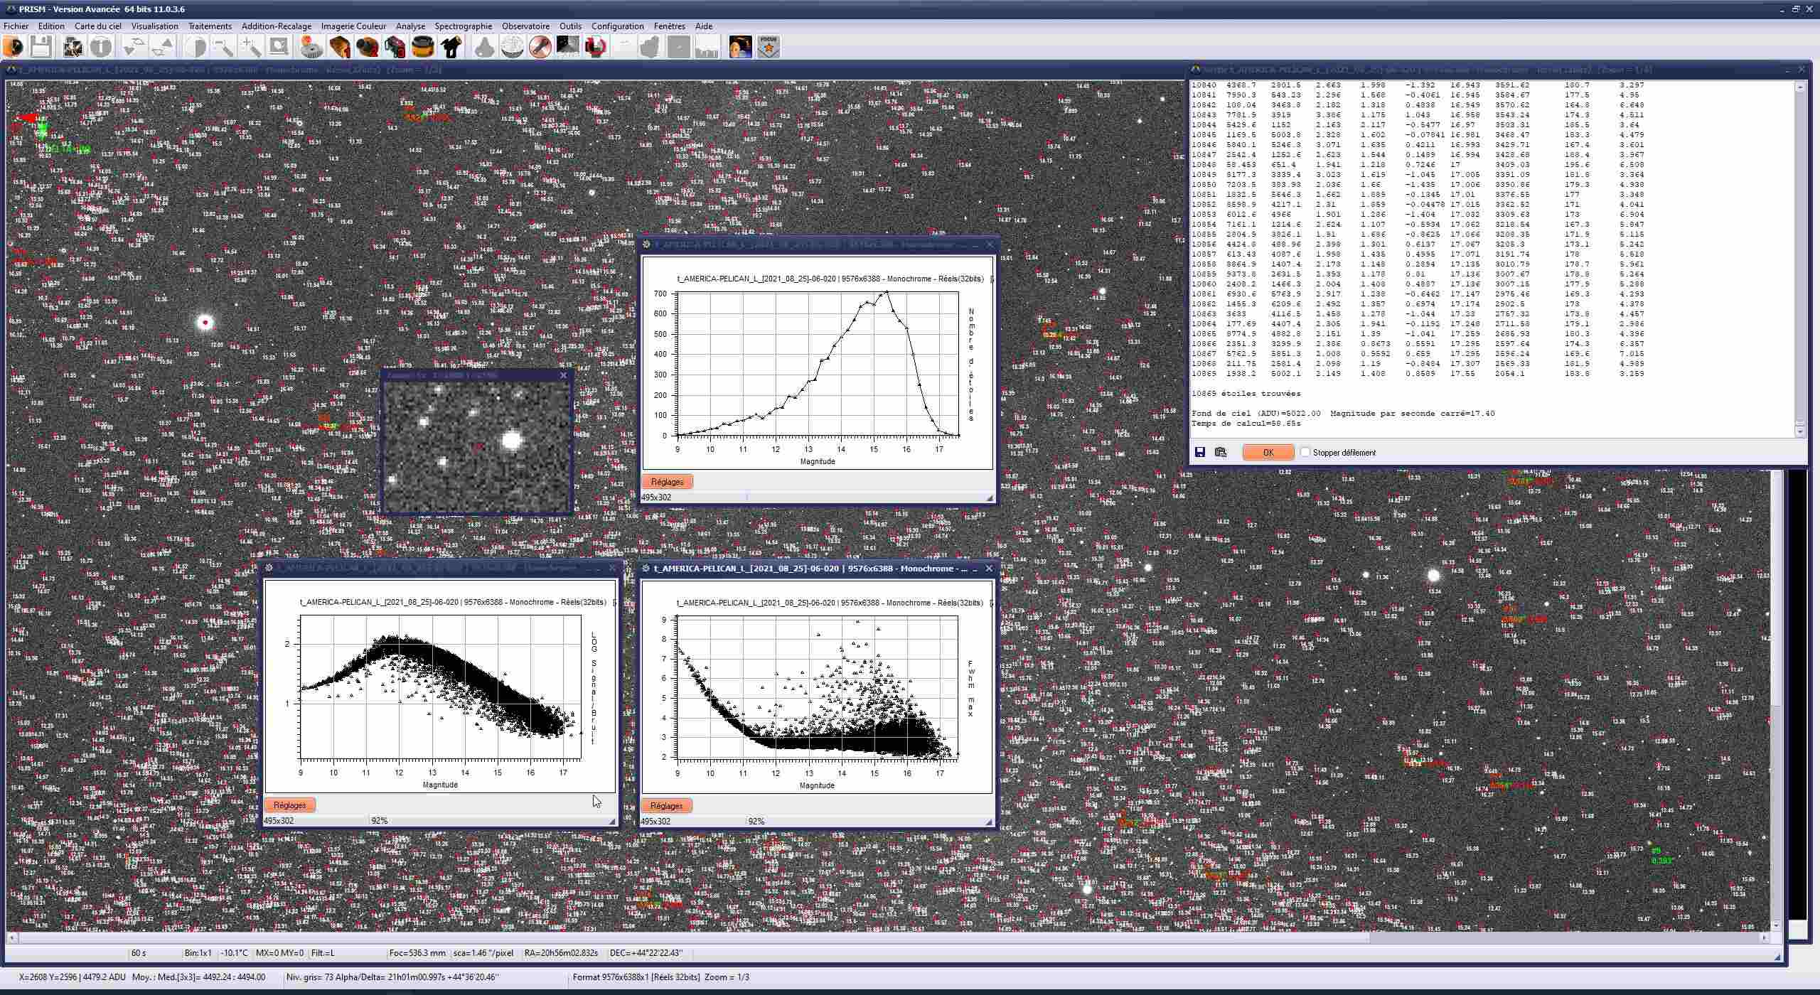This screenshot has width=1820, height=995.
Task: Click the black telescope mount toolbar icon
Action: coord(451,47)
